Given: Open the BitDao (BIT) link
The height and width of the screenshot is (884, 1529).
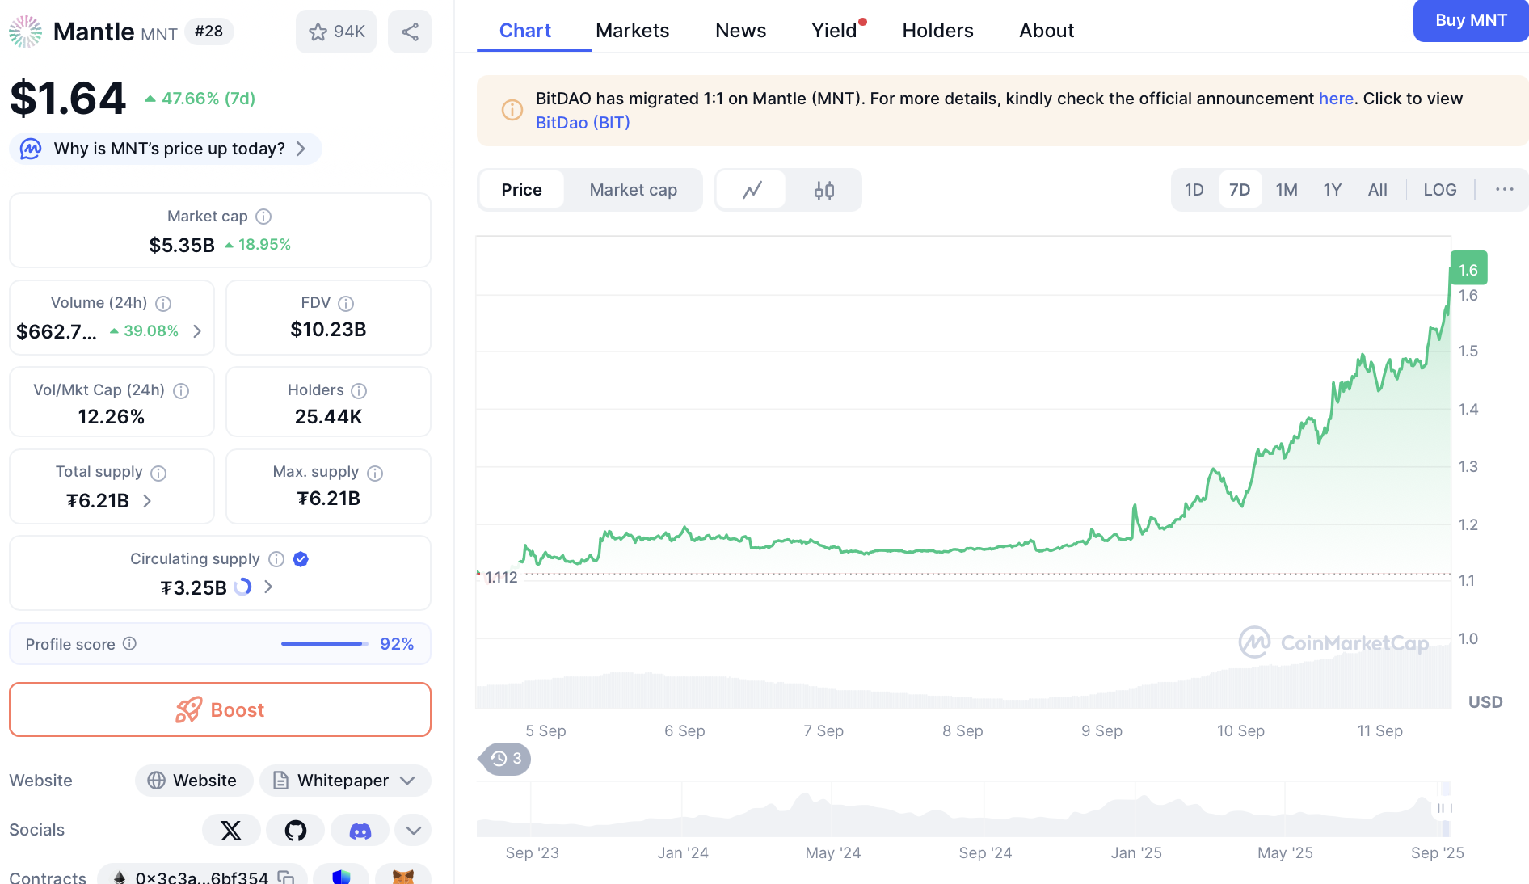Looking at the screenshot, I should (x=583, y=123).
